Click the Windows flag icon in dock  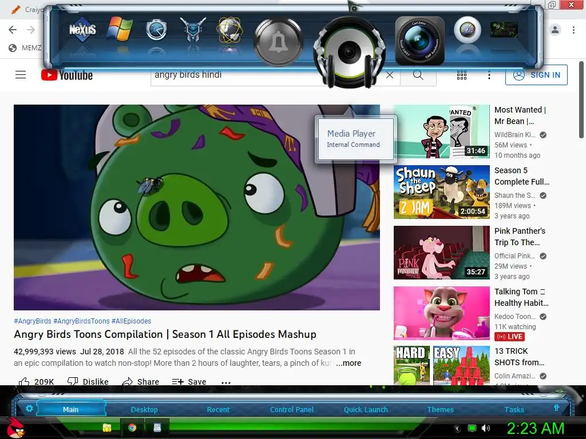[x=120, y=29]
